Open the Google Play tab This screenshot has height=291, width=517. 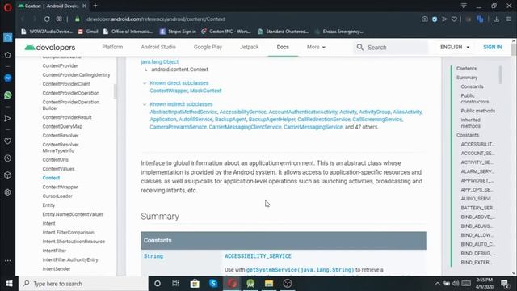(x=208, y=47)
